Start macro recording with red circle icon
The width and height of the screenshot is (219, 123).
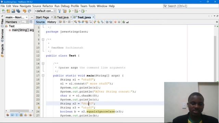pyautogui.click(x=115, y=22)
